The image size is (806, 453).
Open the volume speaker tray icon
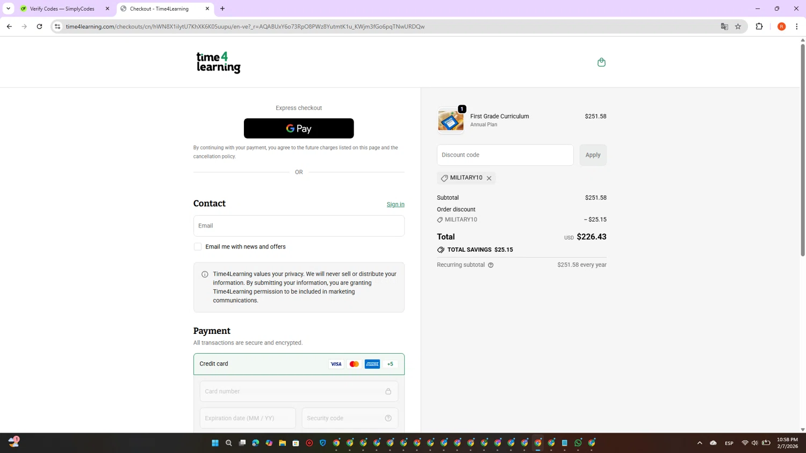pyautogui.click(x=755, y=443)
